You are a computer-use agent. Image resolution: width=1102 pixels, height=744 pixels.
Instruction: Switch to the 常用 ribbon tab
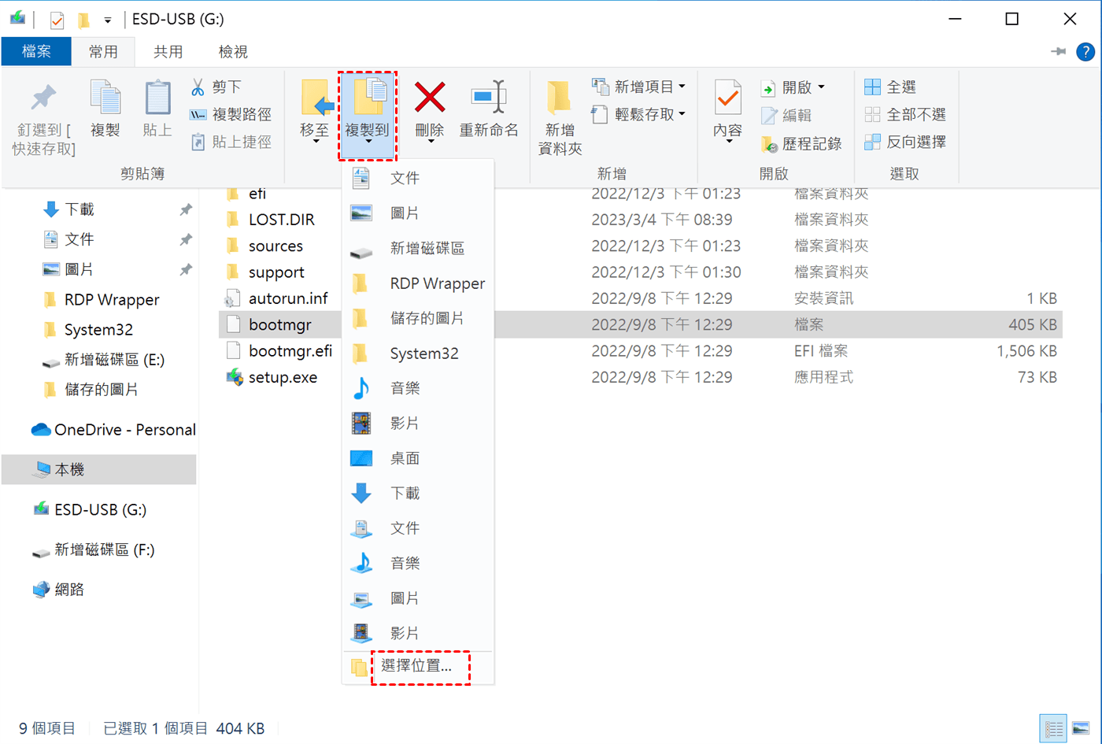click(103, 52)
